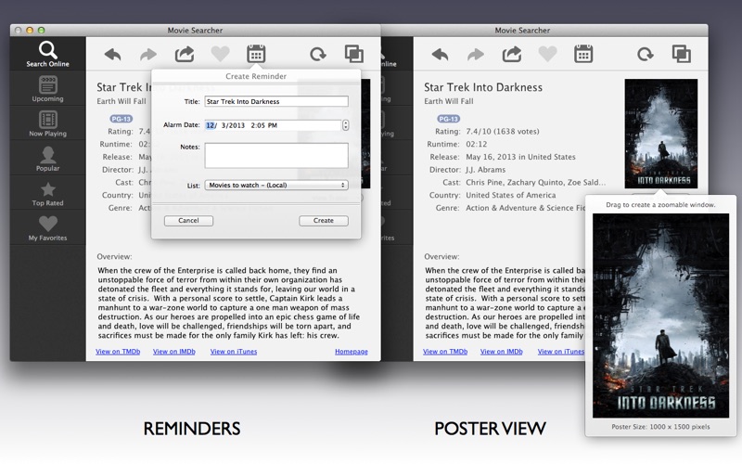Go forward in right Movie Searcher window
Image resolution: width=742 pixels, height=464 pixels.
[x=476, y=55]
